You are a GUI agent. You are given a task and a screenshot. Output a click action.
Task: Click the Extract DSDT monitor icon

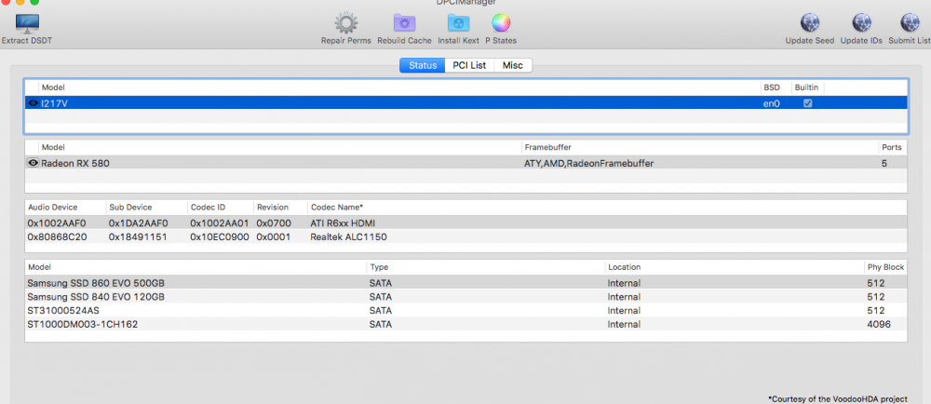click(27, 23)
